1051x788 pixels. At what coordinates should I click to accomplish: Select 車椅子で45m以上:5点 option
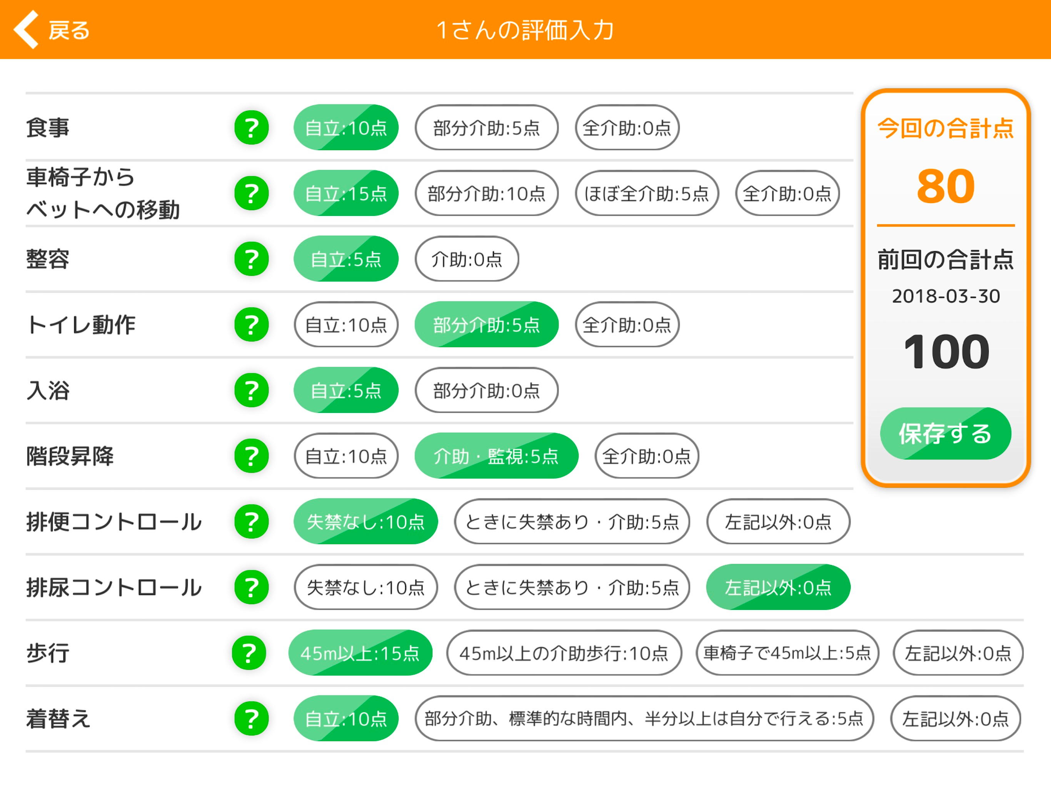coord(787,653)
